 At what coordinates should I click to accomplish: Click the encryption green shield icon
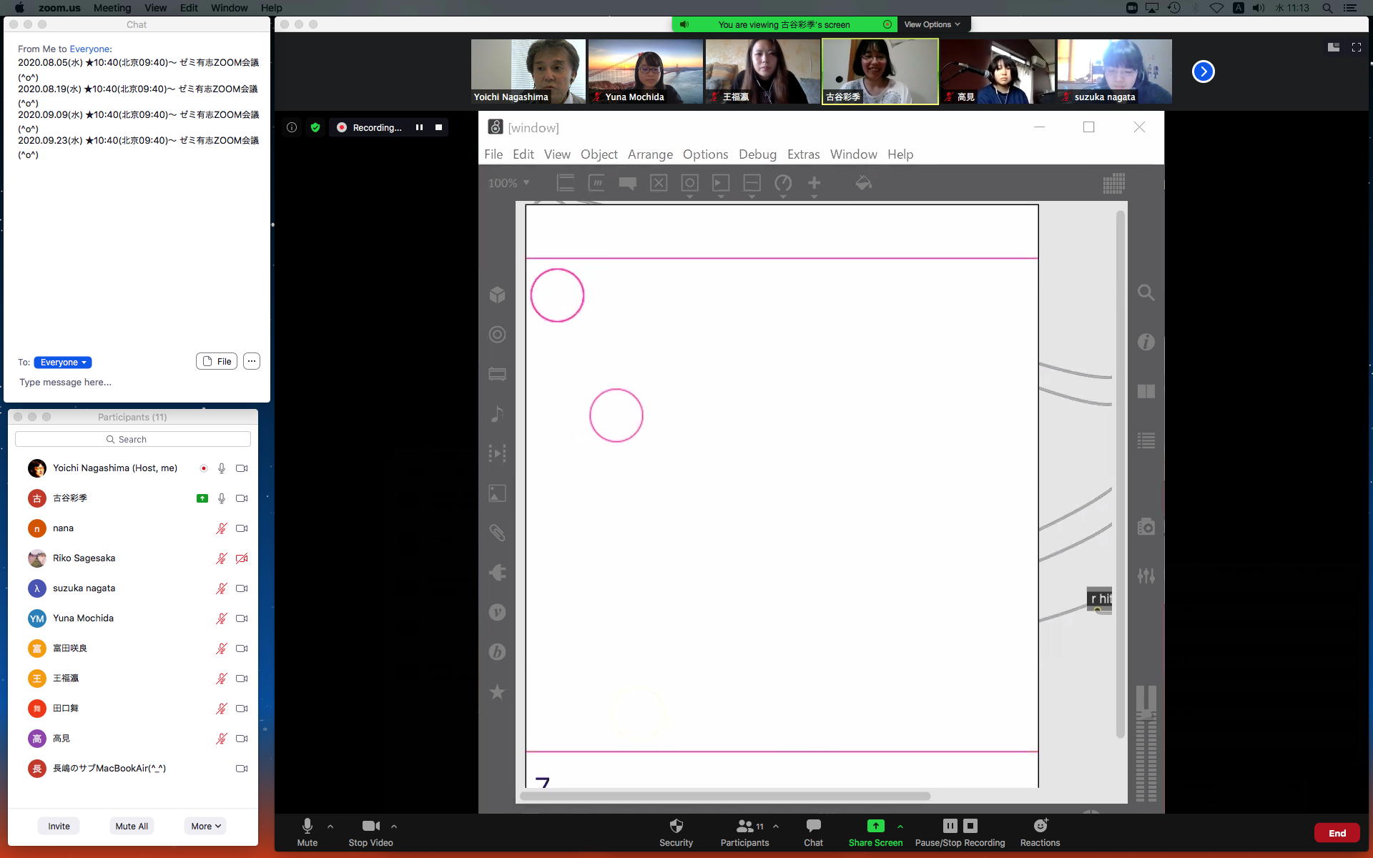pyautogui.click(x=315, y=127)
